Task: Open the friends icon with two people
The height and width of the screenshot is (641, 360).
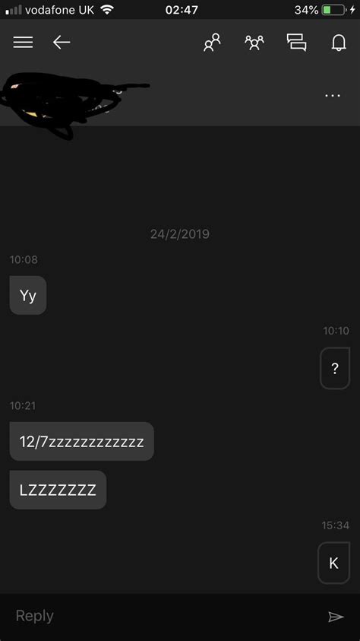Action: coord(212,43)
